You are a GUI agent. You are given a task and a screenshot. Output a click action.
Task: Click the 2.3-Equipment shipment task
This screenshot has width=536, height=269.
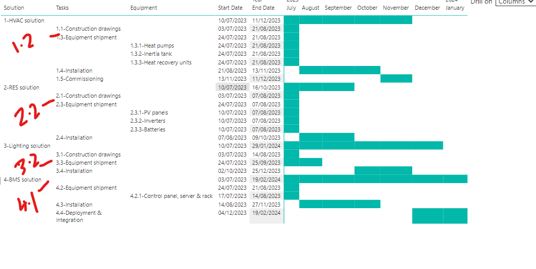(86, 104)
